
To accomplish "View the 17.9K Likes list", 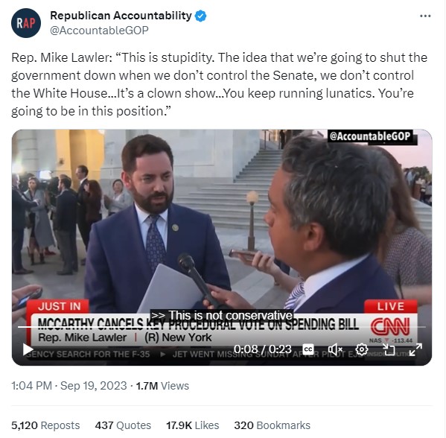I will [193, 425].
